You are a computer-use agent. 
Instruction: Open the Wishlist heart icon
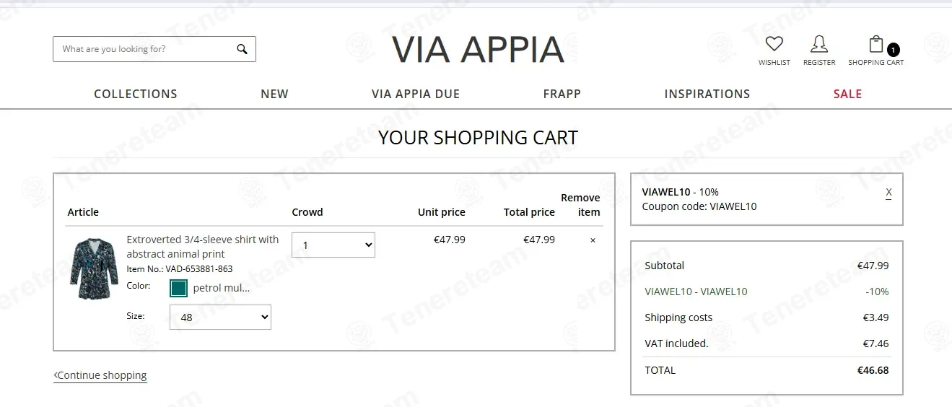pyautogui.click(x=774, y=44)
